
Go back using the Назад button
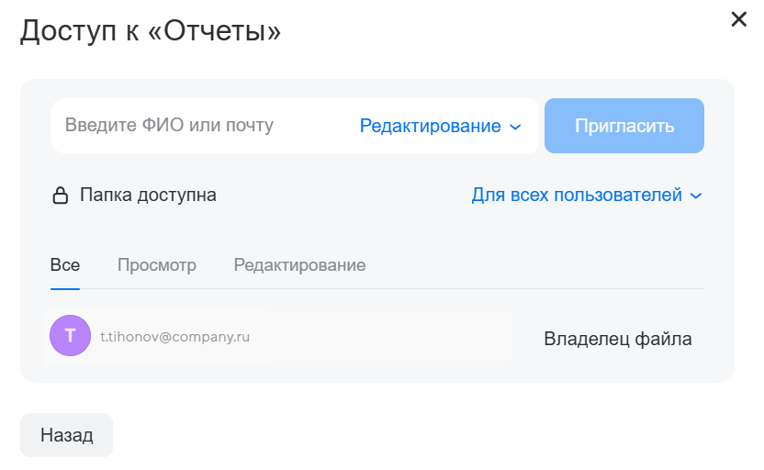[66, 435]
